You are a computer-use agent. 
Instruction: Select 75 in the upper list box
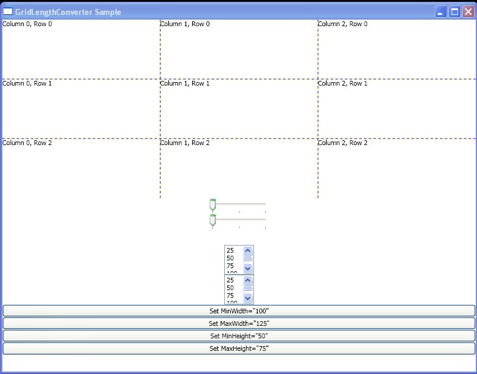(x=230, y=266)
